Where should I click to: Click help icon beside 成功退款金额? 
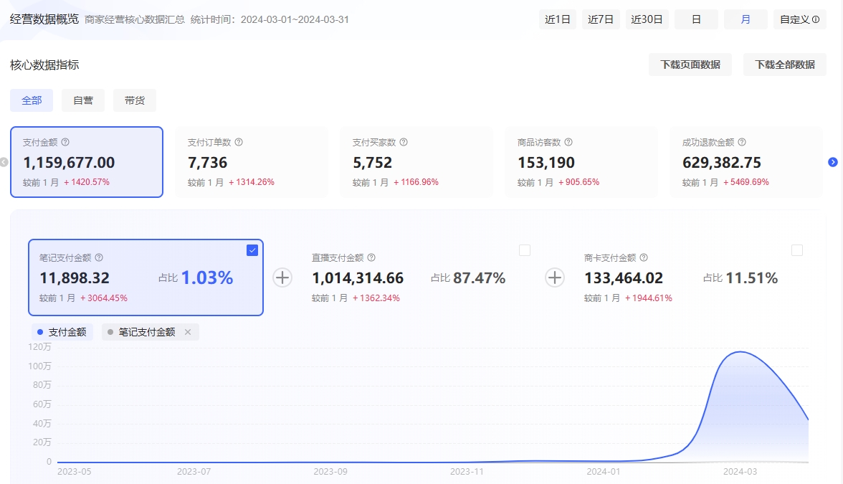[x=742, y=143]
